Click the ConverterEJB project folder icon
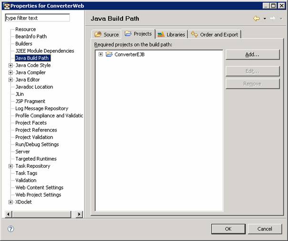288x241 pixels. click(109, 54)
